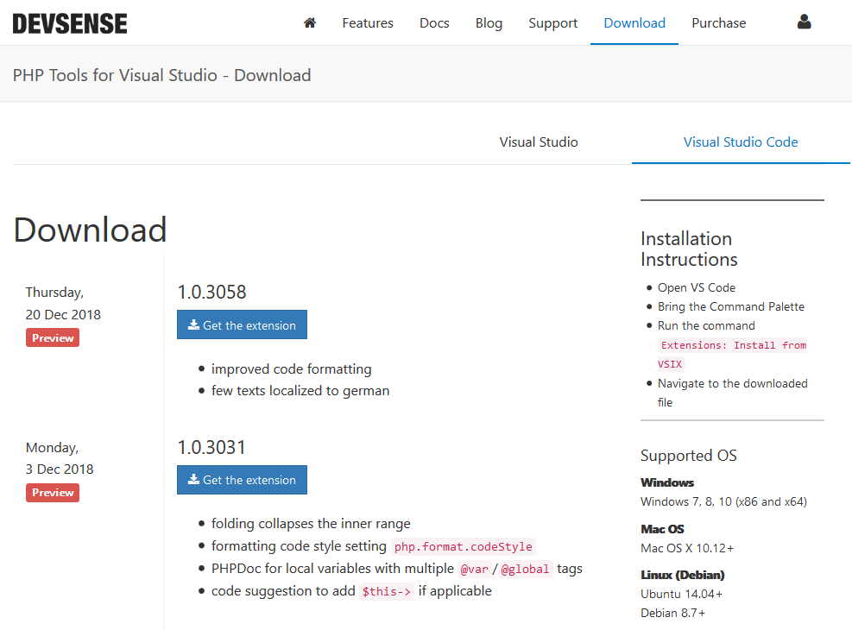Click the Windows OS label
Screen dimensions: 852x630
click(666, 482)
